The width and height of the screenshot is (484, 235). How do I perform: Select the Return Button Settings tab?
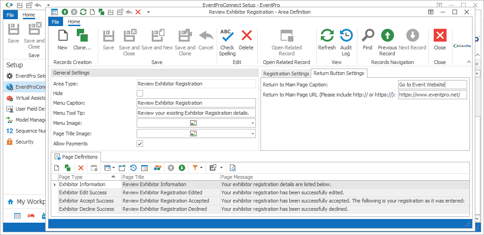click(339, 73)
